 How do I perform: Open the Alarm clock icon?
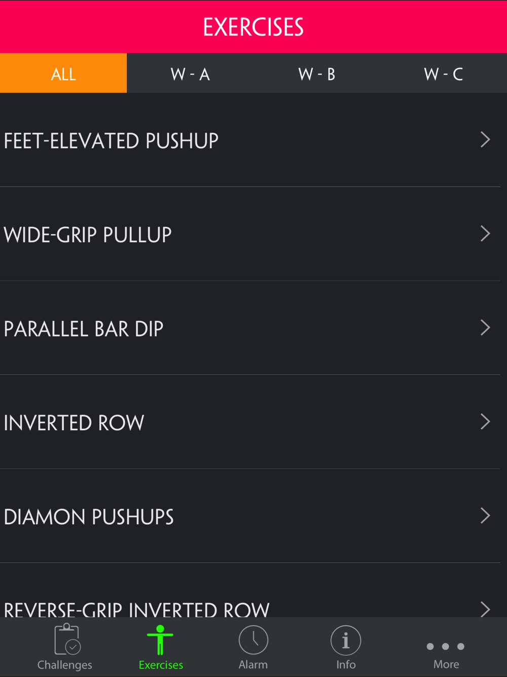coord(253,640)
